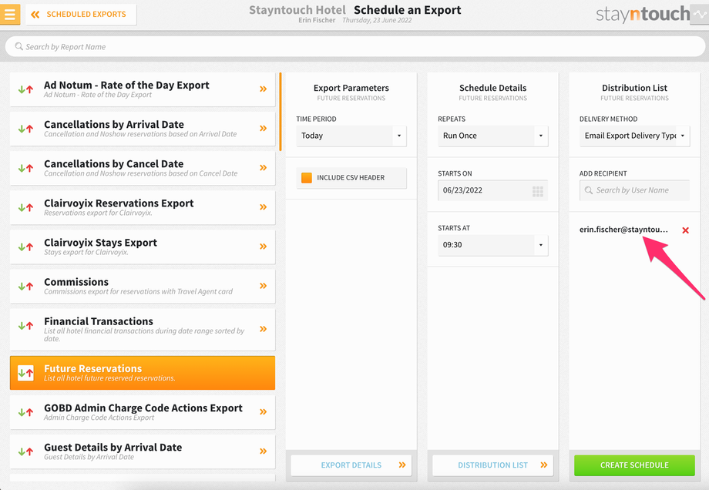Click the erin.fischer@stayntou... recipient entry
The height and width of the screenshot is (490, 709).
[x=623, y=230]
